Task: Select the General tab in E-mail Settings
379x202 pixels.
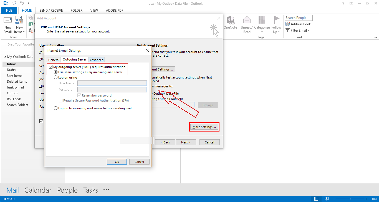Action: 54,60
